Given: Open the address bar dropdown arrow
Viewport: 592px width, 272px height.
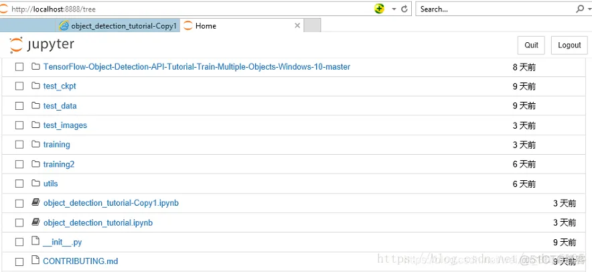Looking at the screenshot, I should pos(394,9).
